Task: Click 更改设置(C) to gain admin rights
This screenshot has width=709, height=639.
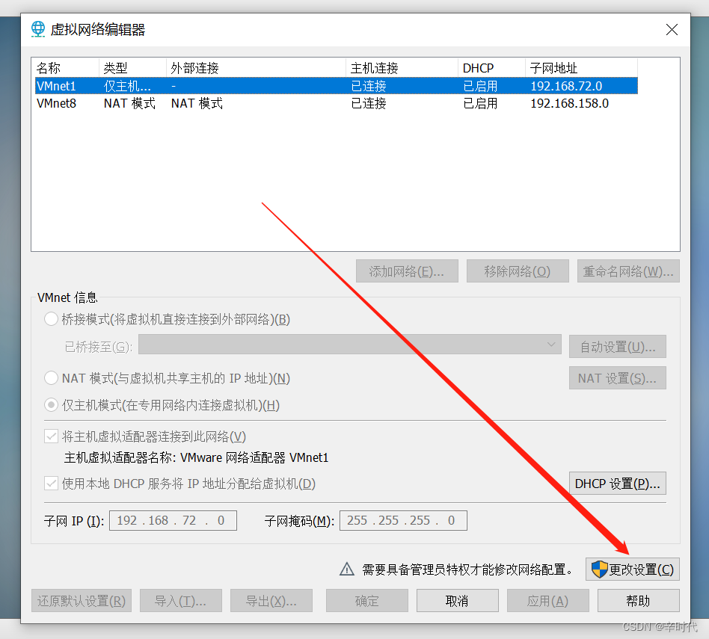Action: click(x=633, y=569)
